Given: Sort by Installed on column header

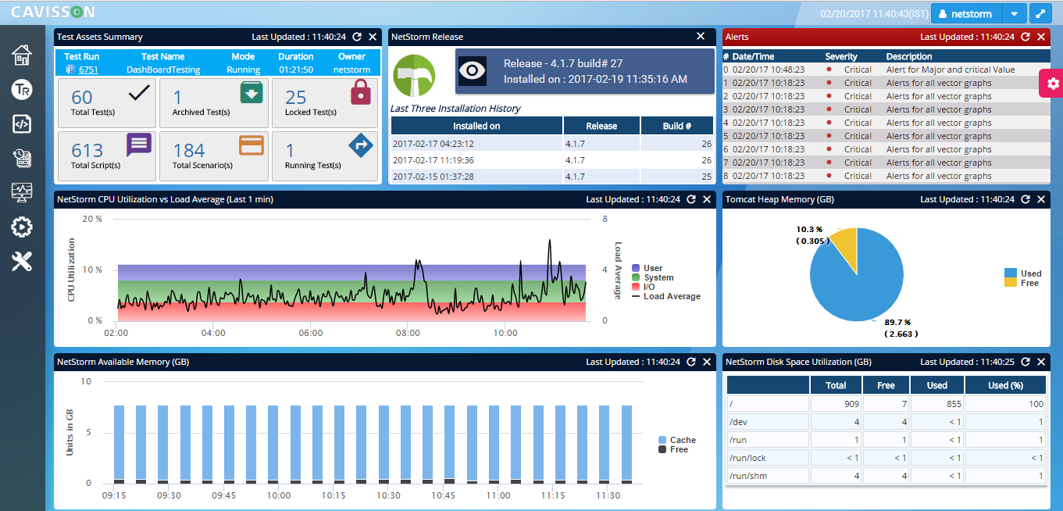Looking at the screenshot, I should pos(476,126).
